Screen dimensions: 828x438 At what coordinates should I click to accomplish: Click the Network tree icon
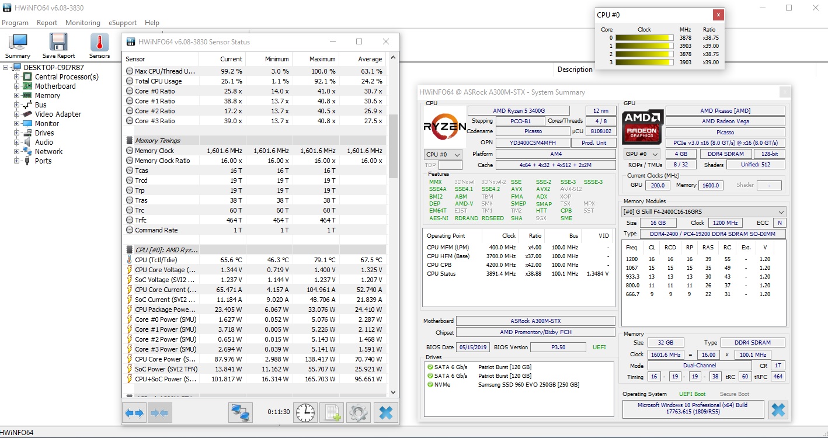[28, 151]
